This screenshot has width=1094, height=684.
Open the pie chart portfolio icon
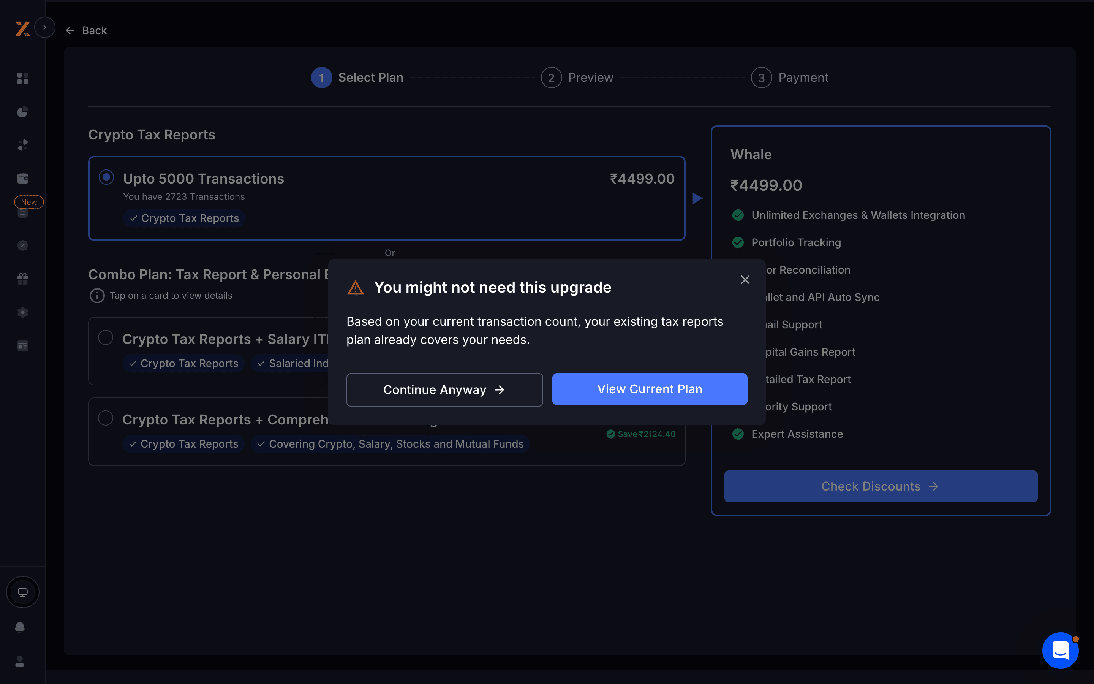click(x=23, y=112)
